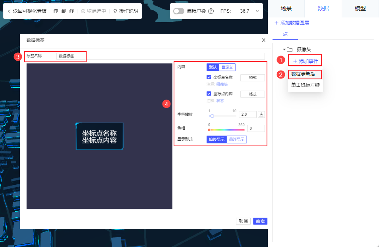Viewport: 379px width, 247px height.
Task: Click 添加事件 add event link
Action: 306,61
